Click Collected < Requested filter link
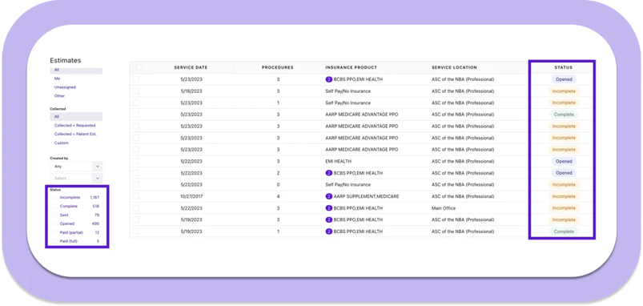This screenshot has height=306, width=643. tap(74, 126)
